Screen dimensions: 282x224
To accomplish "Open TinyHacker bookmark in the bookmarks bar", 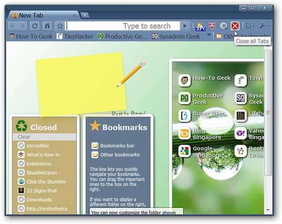I will coord(75,37).
